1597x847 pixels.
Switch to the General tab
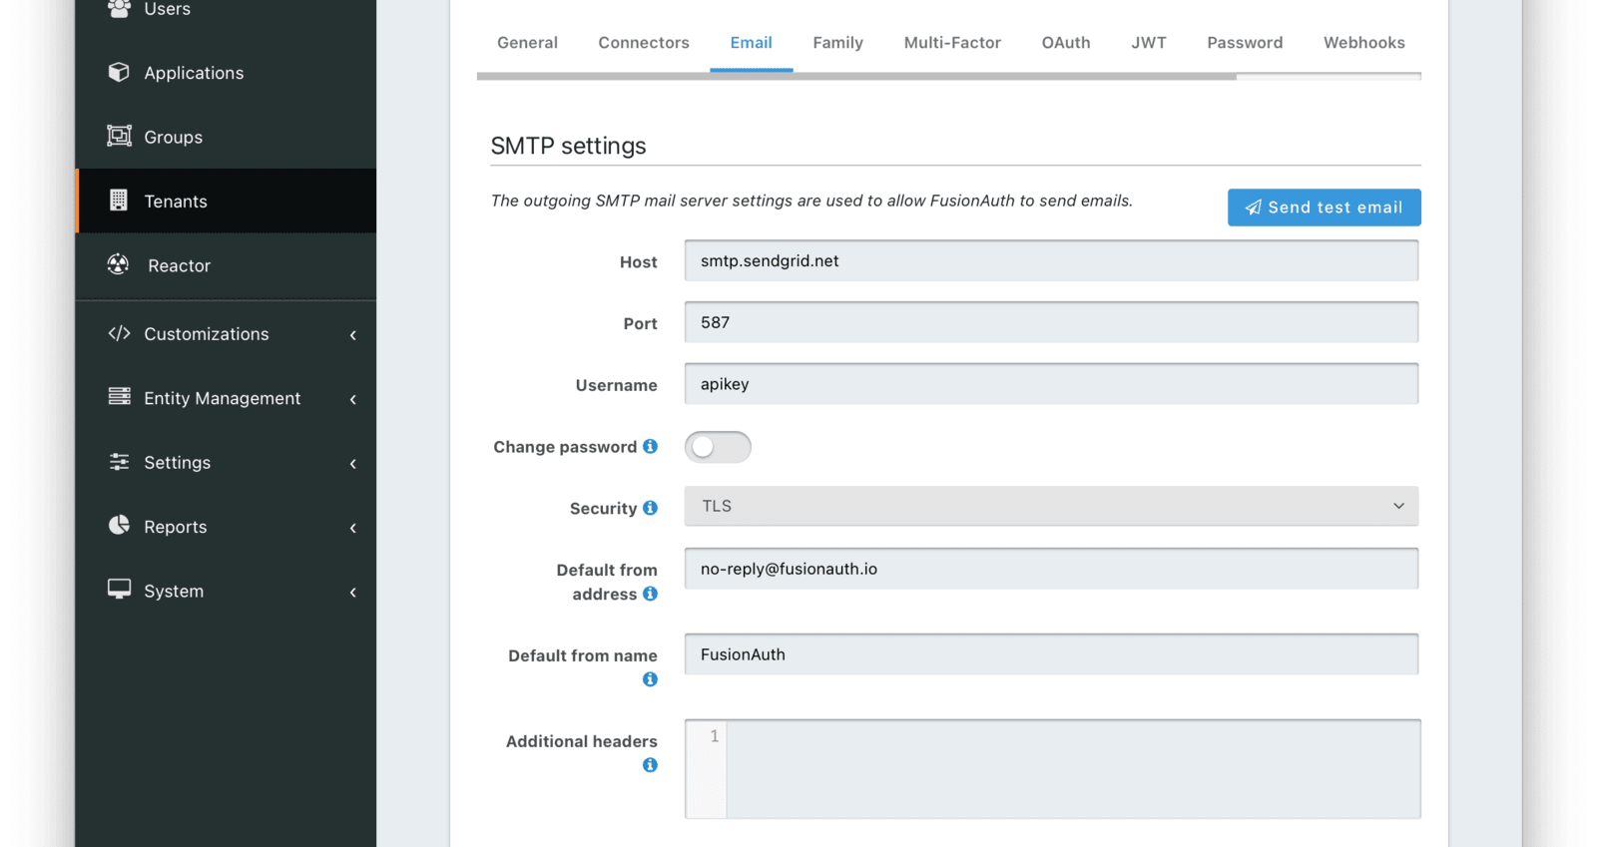[527, 43]
